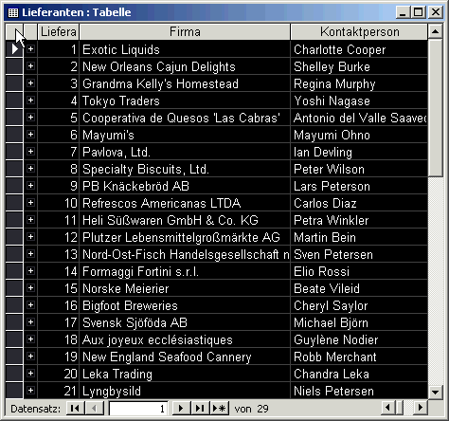The height and width of the screenshot is (421, 449).
Task: Click cell 'Nord-Ost-Fisch Handelsgesellschaft'
Action: (185, 254)
